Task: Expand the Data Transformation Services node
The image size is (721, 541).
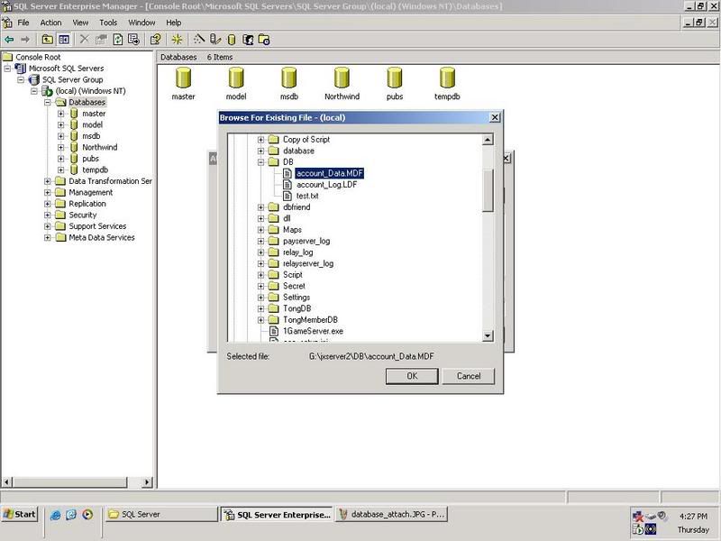Action: [48, 181]
